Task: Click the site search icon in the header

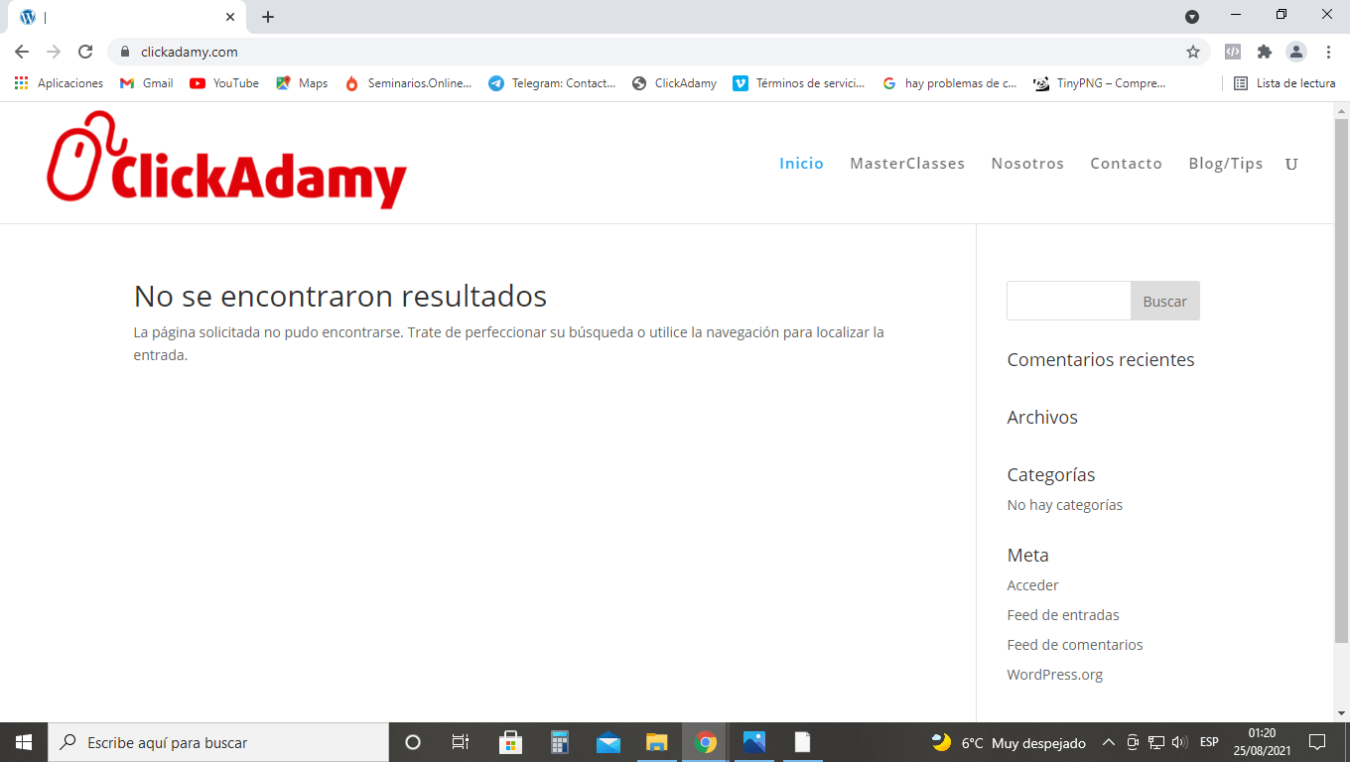Action: (1291, 165)
